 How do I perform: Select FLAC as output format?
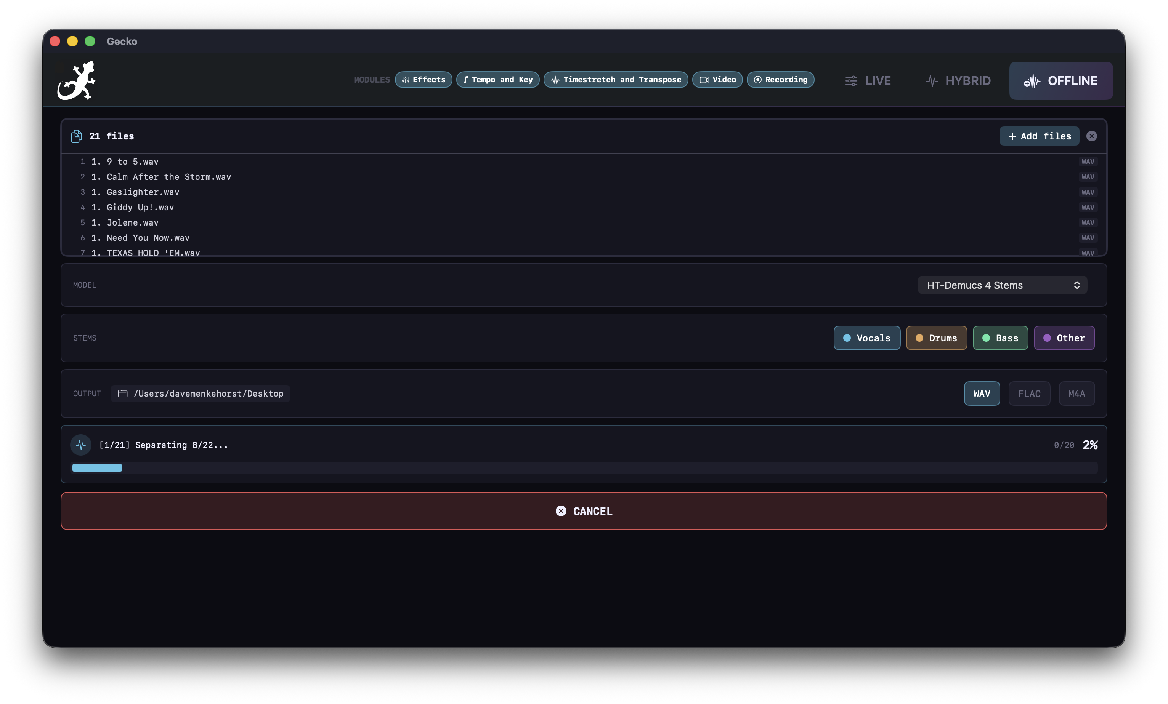click(1029, 393)
